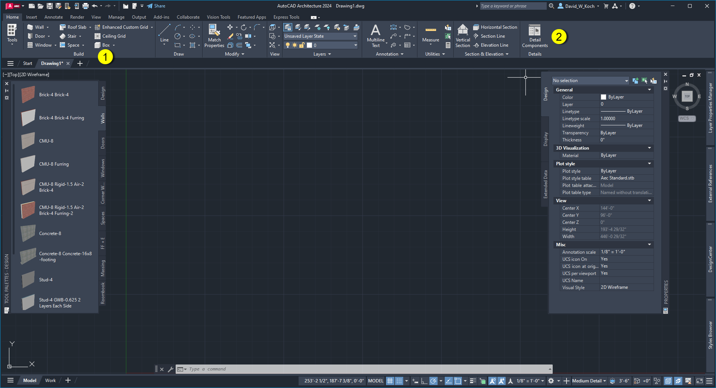Image resolution: width=716 pixels, height=388 pixels.
Task: Select the Erase tool in Modify panel
Action: pyautogui.click(x=230, y=36)
